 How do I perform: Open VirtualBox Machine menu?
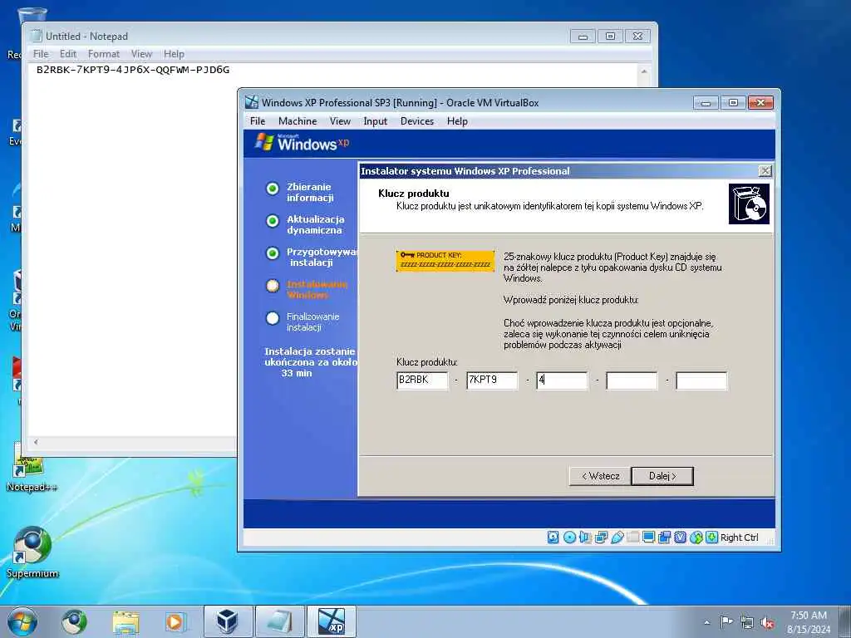point(298,121)
